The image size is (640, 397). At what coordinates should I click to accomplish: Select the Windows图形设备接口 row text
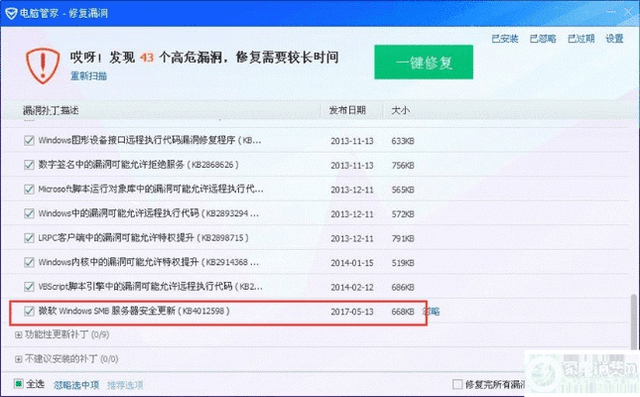click(x=150, y=141)
